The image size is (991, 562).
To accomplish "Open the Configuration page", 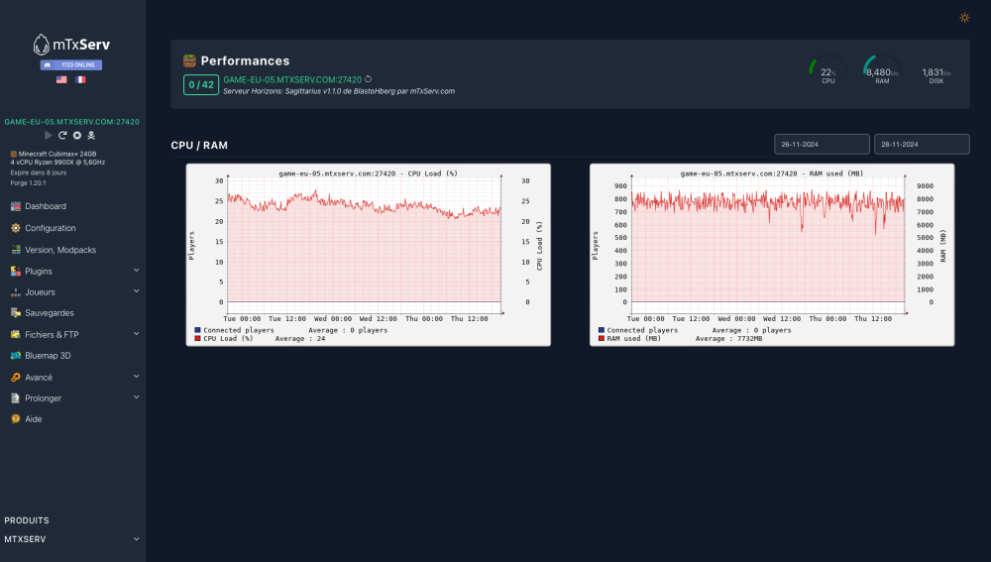I will (50, 228).
